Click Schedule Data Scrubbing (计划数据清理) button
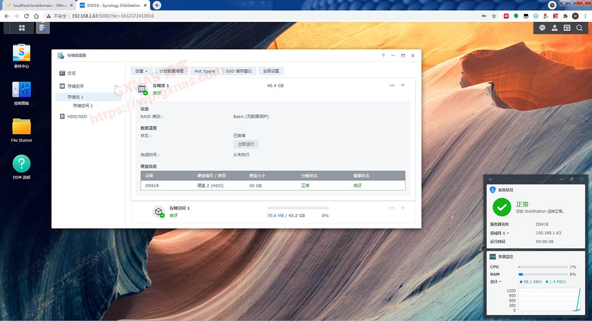 click(171, 71)
